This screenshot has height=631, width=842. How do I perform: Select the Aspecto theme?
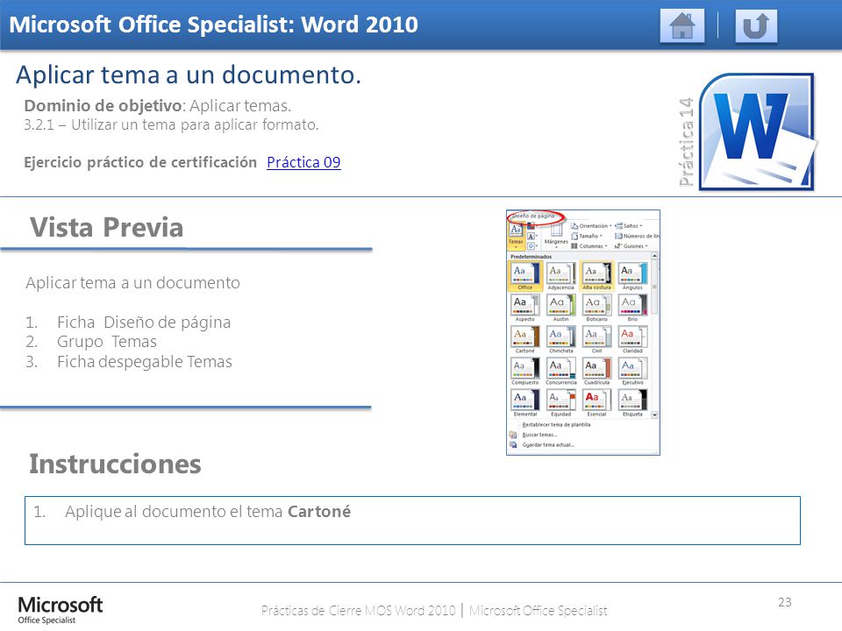525,308
